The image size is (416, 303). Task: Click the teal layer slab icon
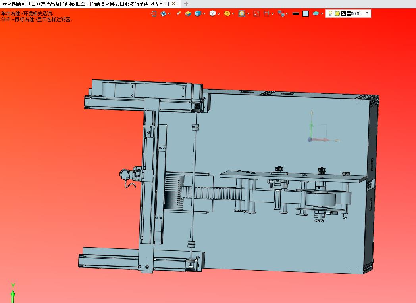coord(316,13)
